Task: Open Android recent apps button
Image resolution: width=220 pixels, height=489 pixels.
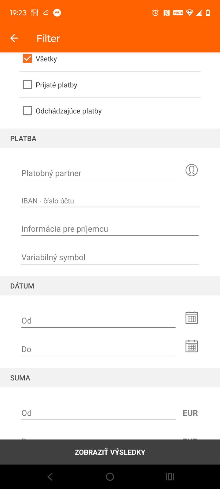Action: [x=170, y=477]
